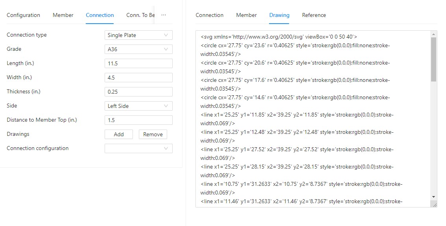The image size is (446, 226).
Task: Open the Configuration tab
Action: pyautogui.click(x=23, y=15)
